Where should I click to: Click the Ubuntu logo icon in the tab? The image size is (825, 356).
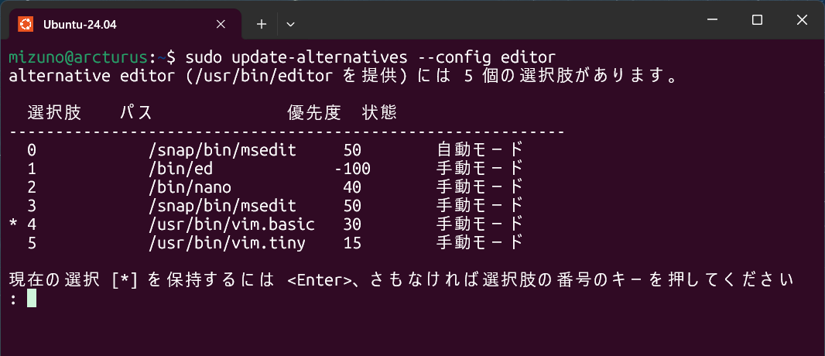[x=26, y=24]
